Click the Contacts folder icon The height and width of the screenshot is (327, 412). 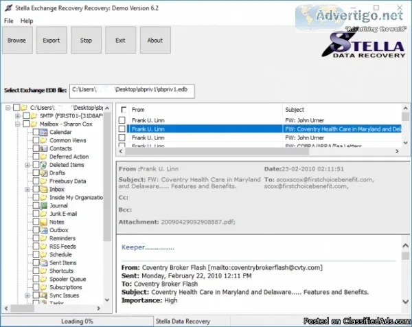(44, 148)
